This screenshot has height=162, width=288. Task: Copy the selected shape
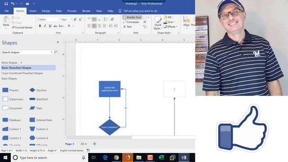tap(17, 22)
